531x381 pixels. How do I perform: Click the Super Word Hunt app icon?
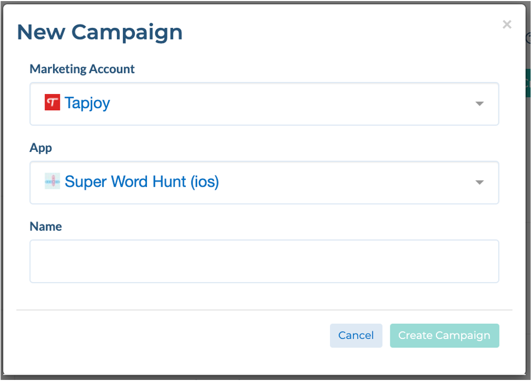(x=52, y=182)
